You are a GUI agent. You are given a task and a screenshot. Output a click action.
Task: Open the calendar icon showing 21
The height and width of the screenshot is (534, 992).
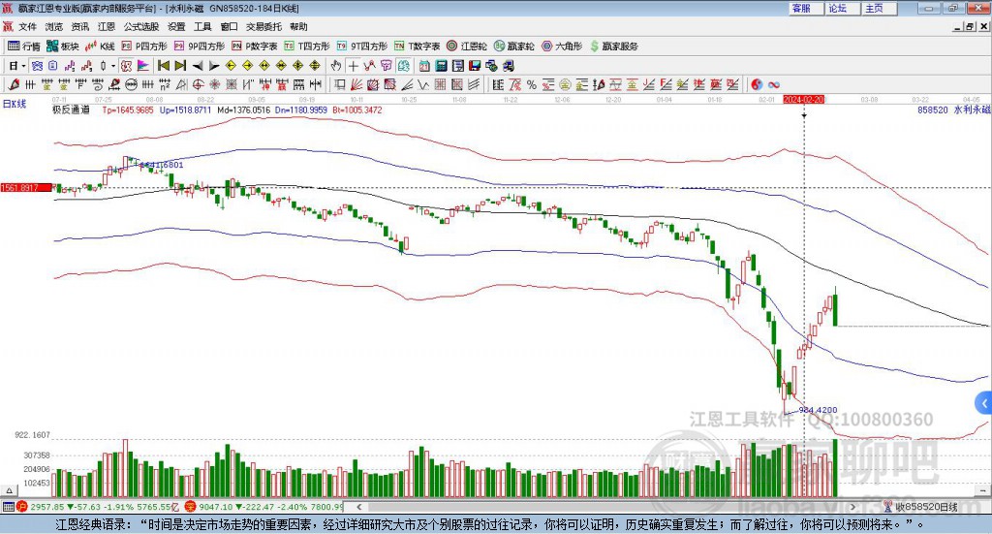(x=424, y=66)
